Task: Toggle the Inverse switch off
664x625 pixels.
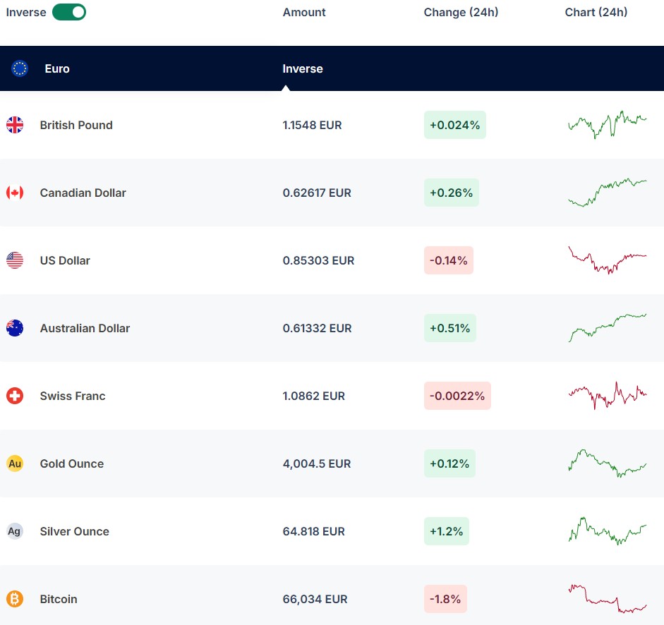Action: point(69,12)
